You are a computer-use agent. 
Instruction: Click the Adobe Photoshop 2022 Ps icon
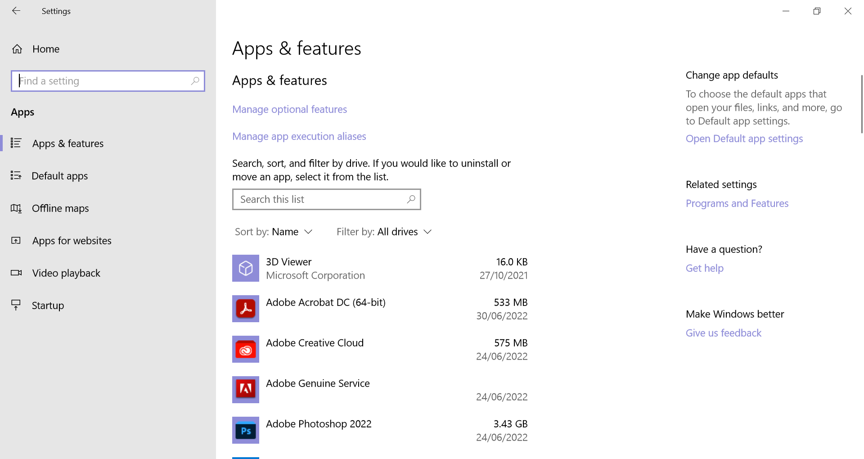(x=246, y=430)
